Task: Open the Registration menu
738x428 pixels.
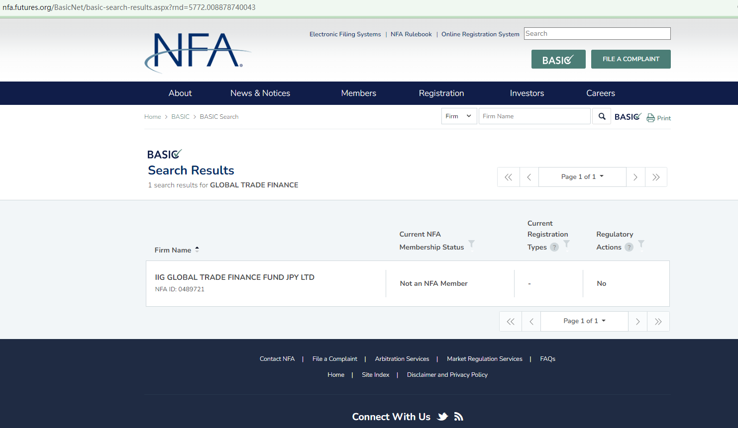Action: pos(441,93)
